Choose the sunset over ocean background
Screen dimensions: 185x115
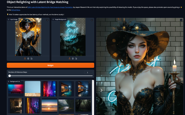tap(49, 105)
